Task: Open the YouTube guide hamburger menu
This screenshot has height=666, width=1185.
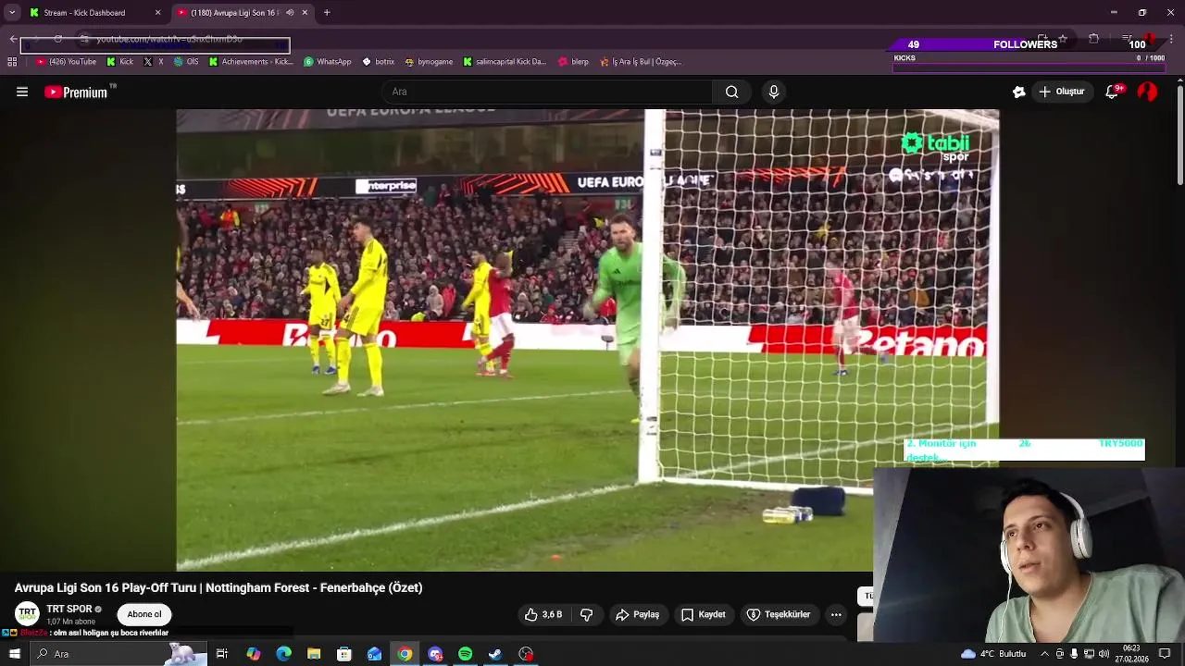Action: click(22, 92)
